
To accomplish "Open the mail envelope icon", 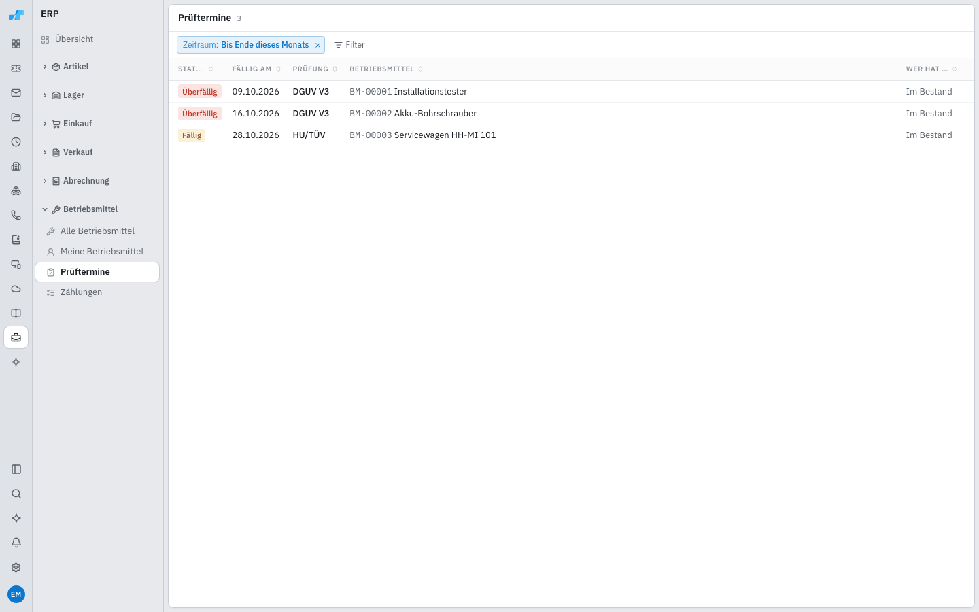I will pos(16,93).
